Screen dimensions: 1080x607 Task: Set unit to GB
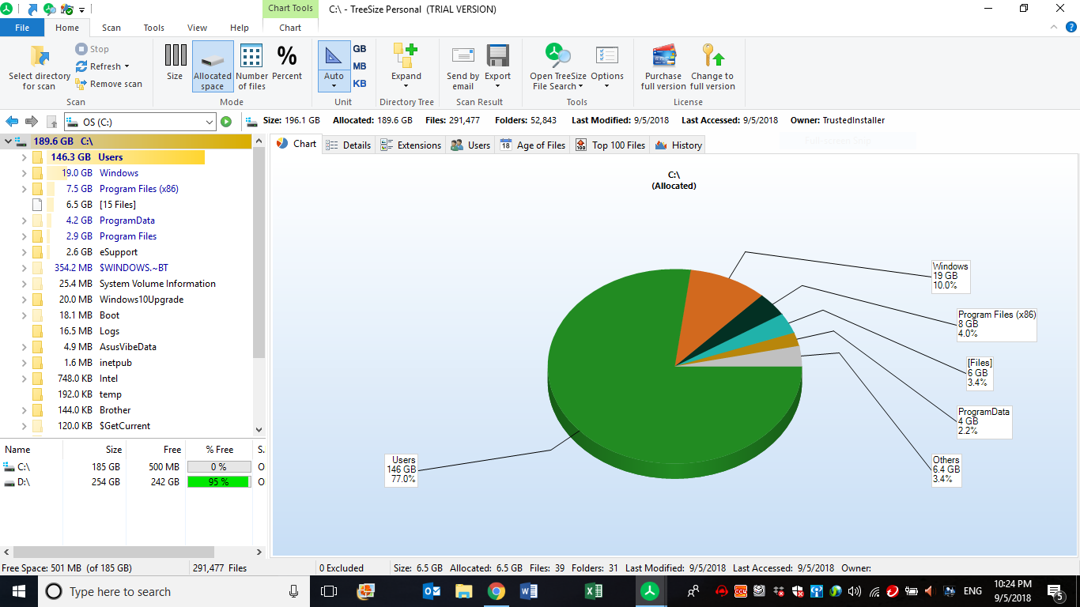(360, 49)
